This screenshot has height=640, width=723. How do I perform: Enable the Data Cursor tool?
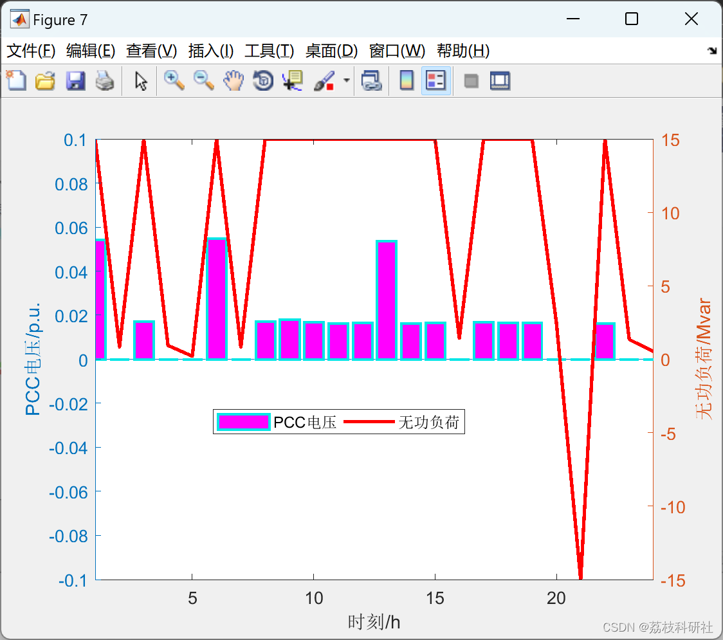click(x=293, y=81)
